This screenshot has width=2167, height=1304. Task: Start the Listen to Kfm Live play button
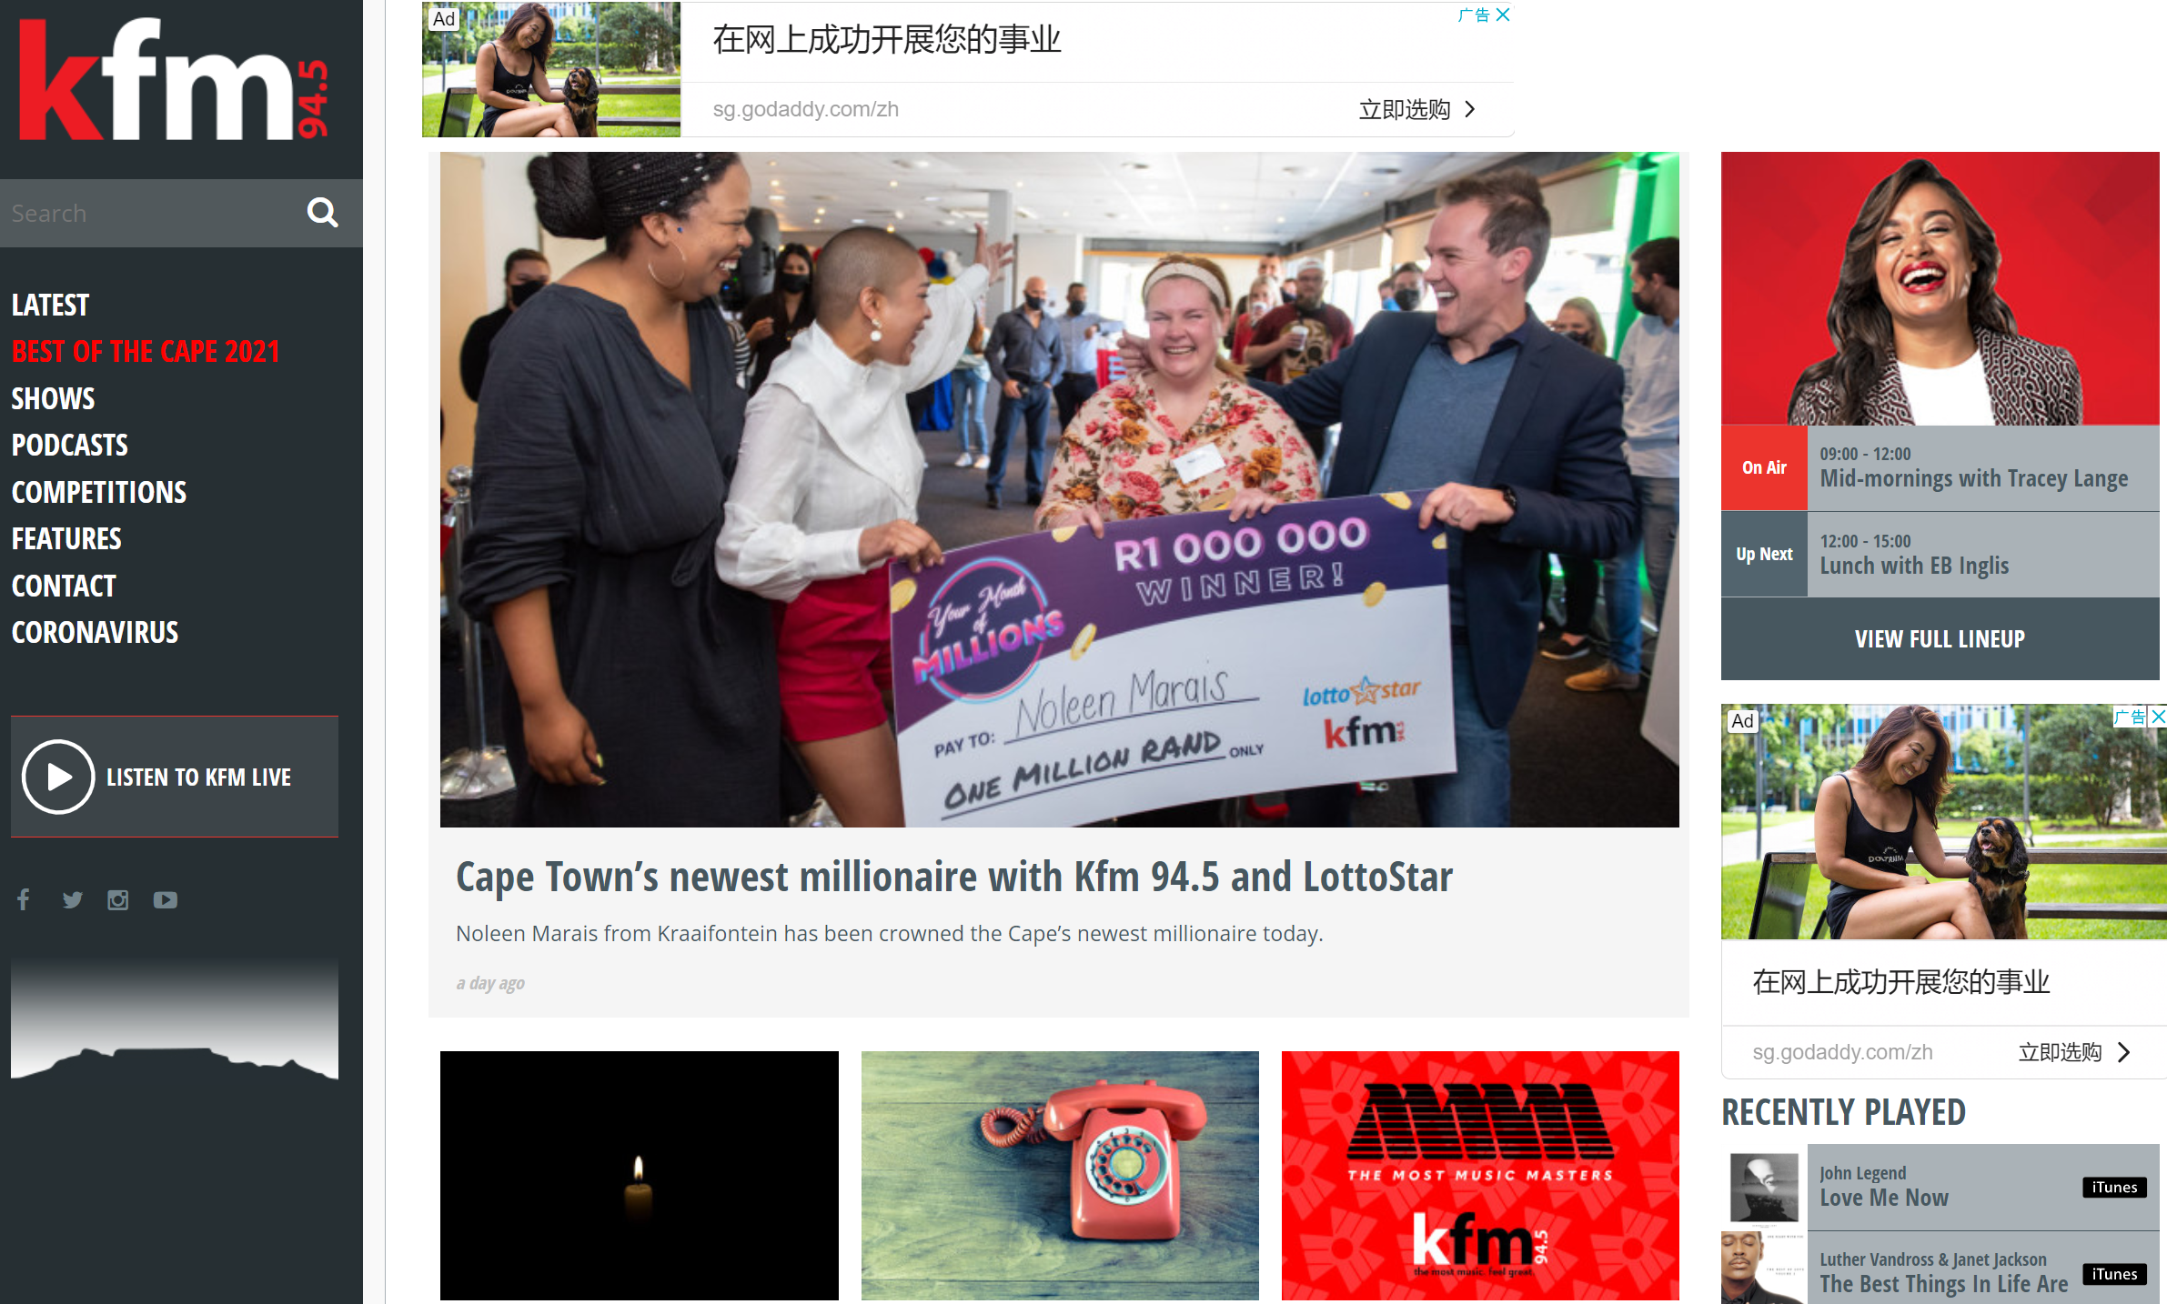(x=58, y=777)
